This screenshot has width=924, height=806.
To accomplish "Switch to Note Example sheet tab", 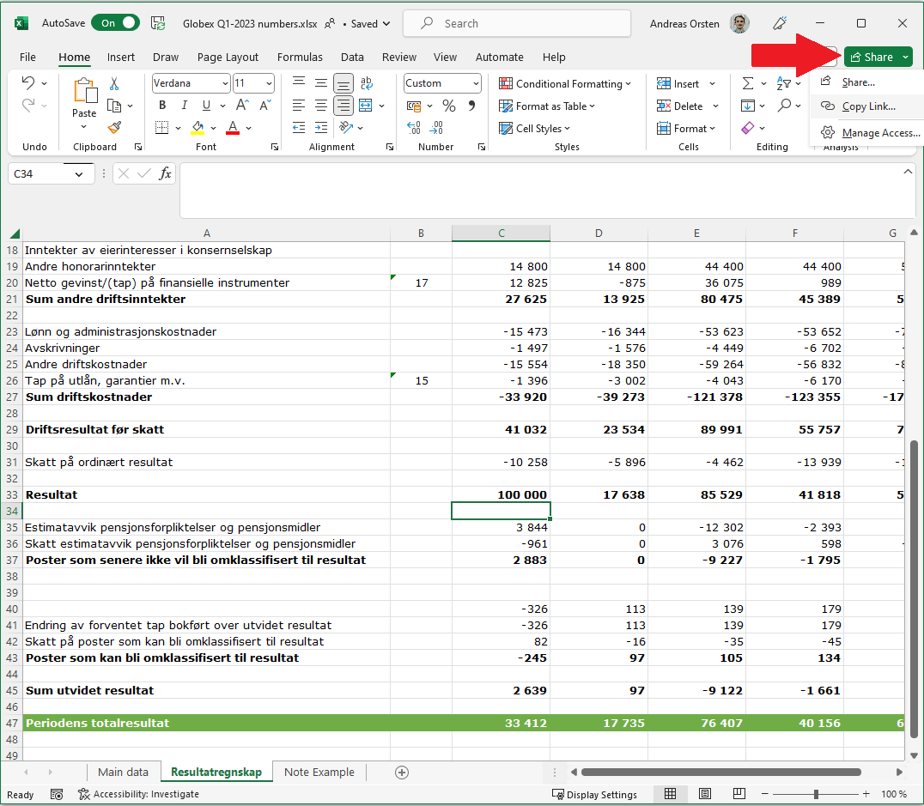I will pyautogui.click(x=319, y=772).
